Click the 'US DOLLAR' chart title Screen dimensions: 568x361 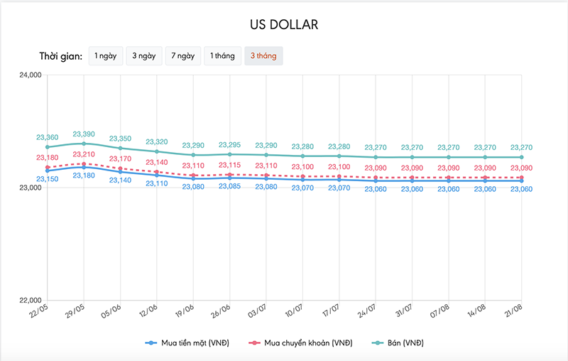pyautogui.click(x=283, y=24)
